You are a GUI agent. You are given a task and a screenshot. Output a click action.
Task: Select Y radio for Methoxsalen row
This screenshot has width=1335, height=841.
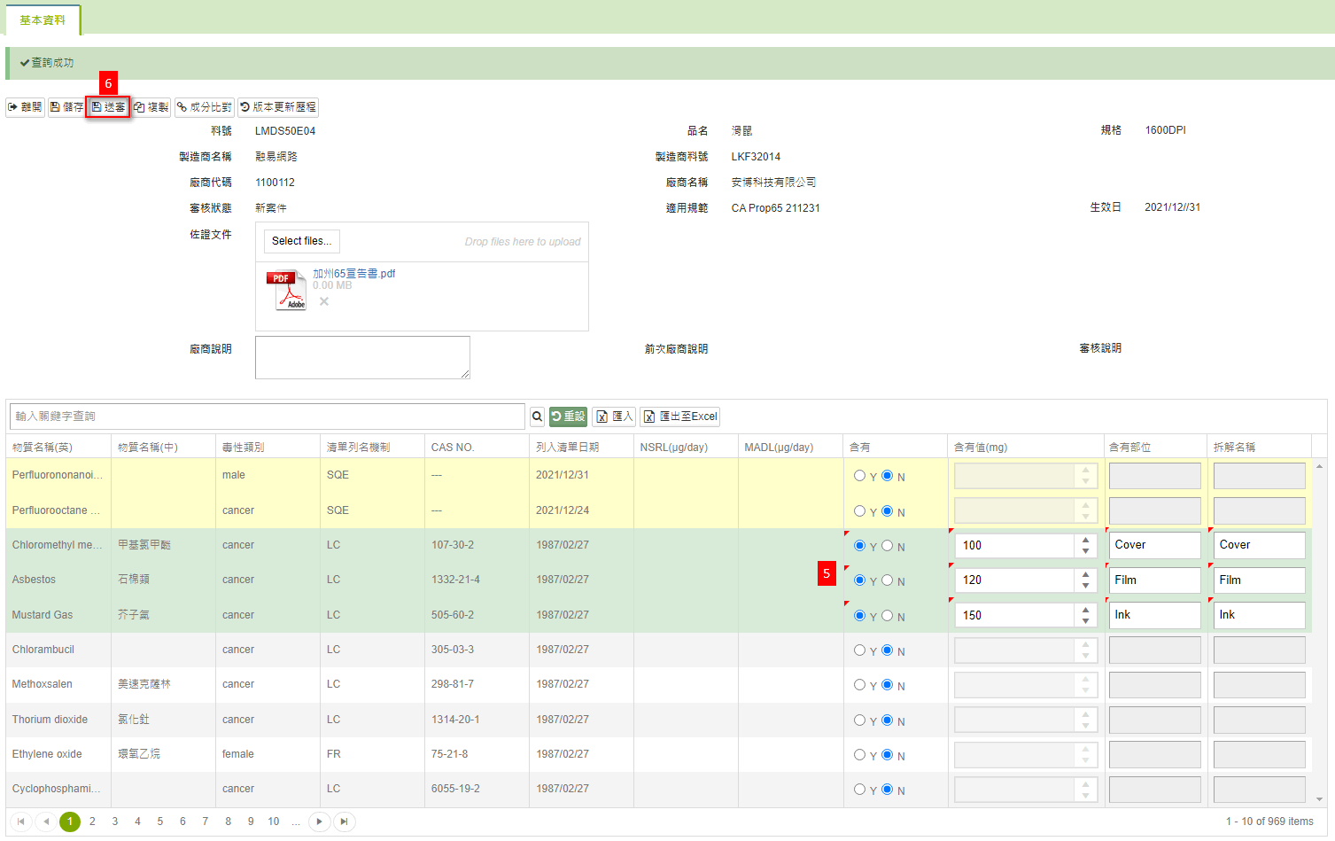pyautogui.click(x=859, y=685)
